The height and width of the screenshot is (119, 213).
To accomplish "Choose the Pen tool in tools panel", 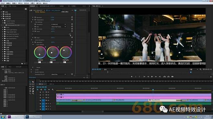I will point(33,89).
